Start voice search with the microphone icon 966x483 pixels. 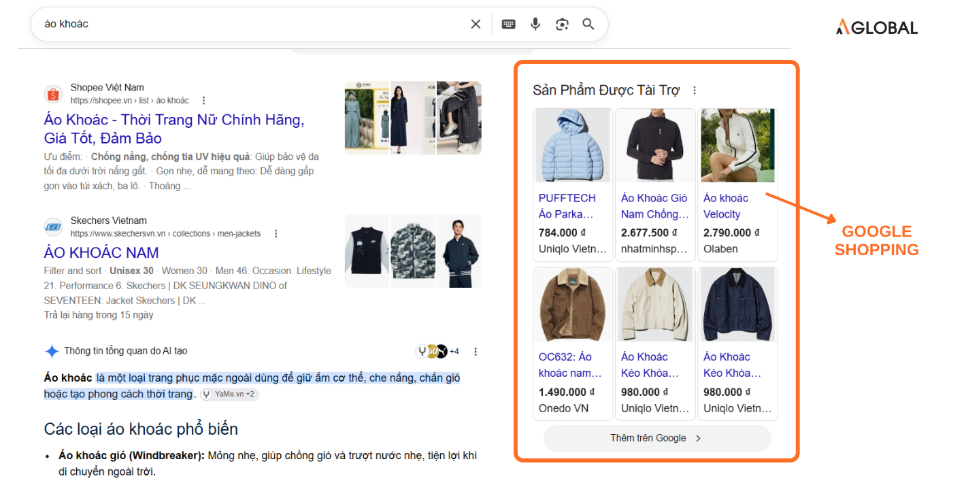click(x=535, y=24)
